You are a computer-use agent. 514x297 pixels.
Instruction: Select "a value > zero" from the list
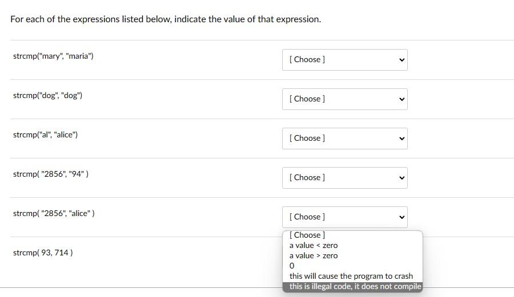pyautogui.click(x=314, y=256)
